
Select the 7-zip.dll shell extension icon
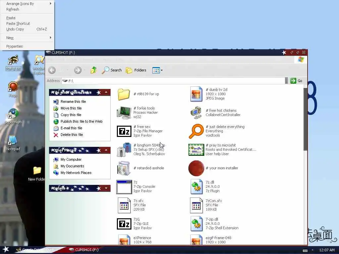point(196,224)
